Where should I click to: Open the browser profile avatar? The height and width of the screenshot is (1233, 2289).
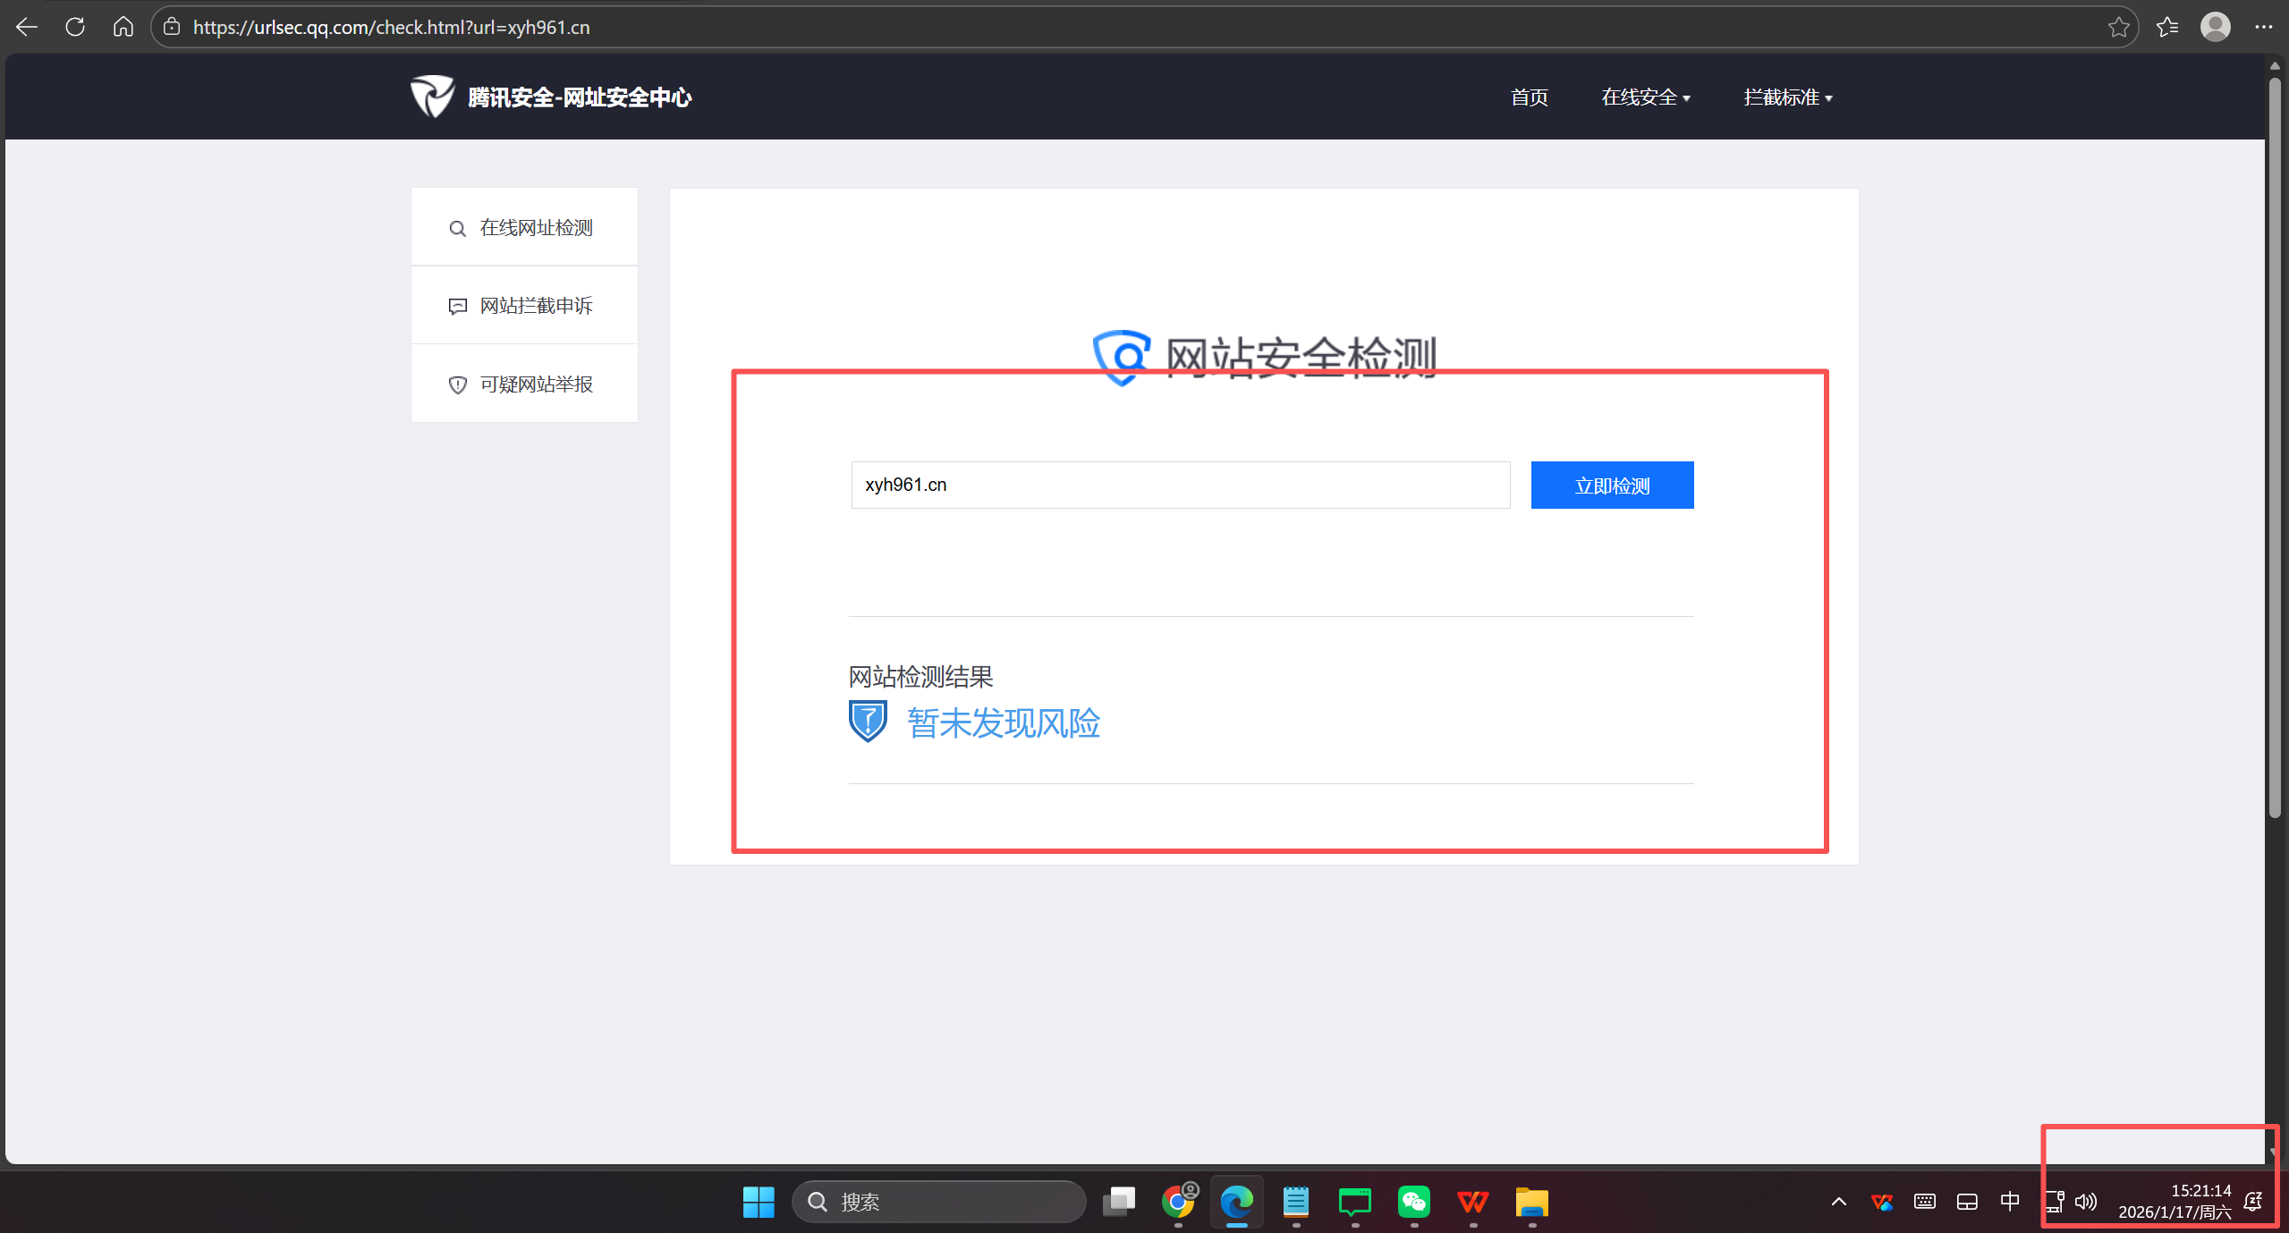tap(2215, 27)
